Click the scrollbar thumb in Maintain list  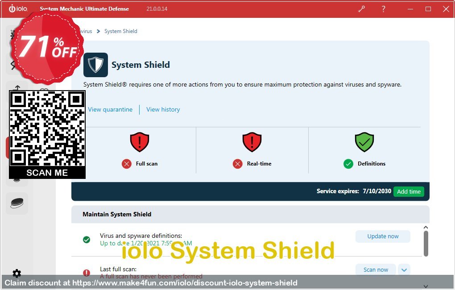[426, 244]
